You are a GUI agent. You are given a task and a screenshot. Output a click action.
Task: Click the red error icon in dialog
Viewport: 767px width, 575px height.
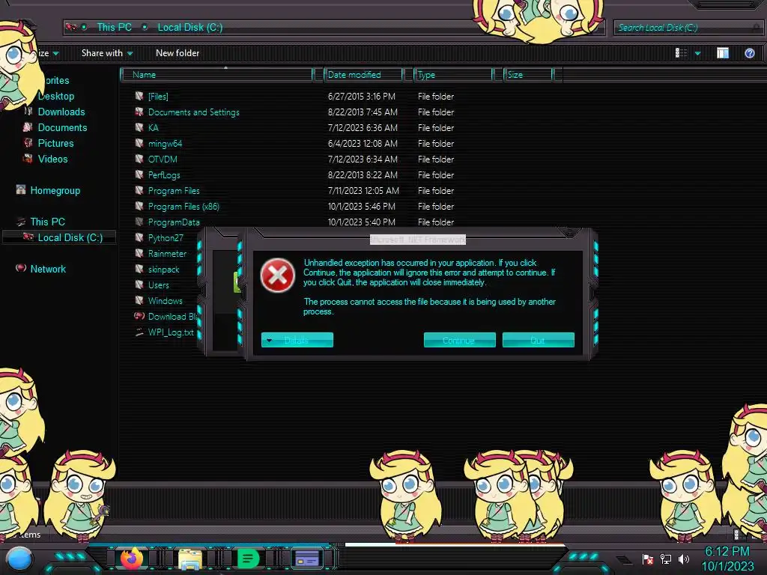tap(277, 276)
